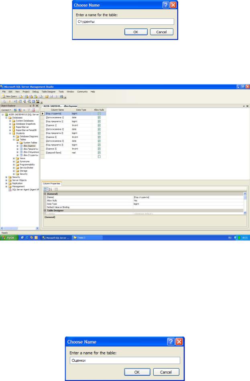Select the Column Properties tab

[52, 184]
